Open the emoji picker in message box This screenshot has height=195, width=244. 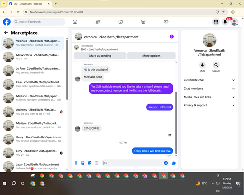pos(166,163)
